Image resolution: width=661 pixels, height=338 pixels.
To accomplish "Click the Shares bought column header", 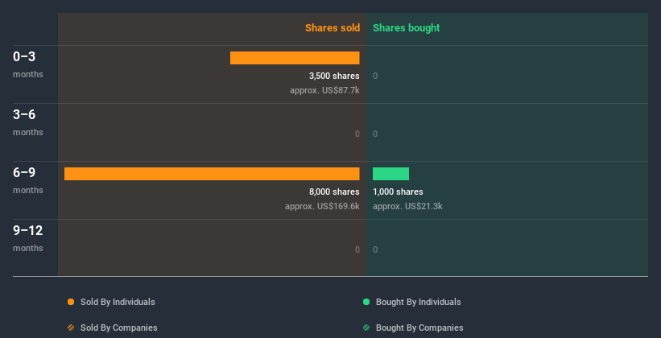I will coord(407,28).
